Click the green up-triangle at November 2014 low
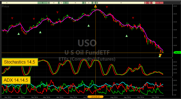This screenshot has width=181, height=99. (160, 56)
